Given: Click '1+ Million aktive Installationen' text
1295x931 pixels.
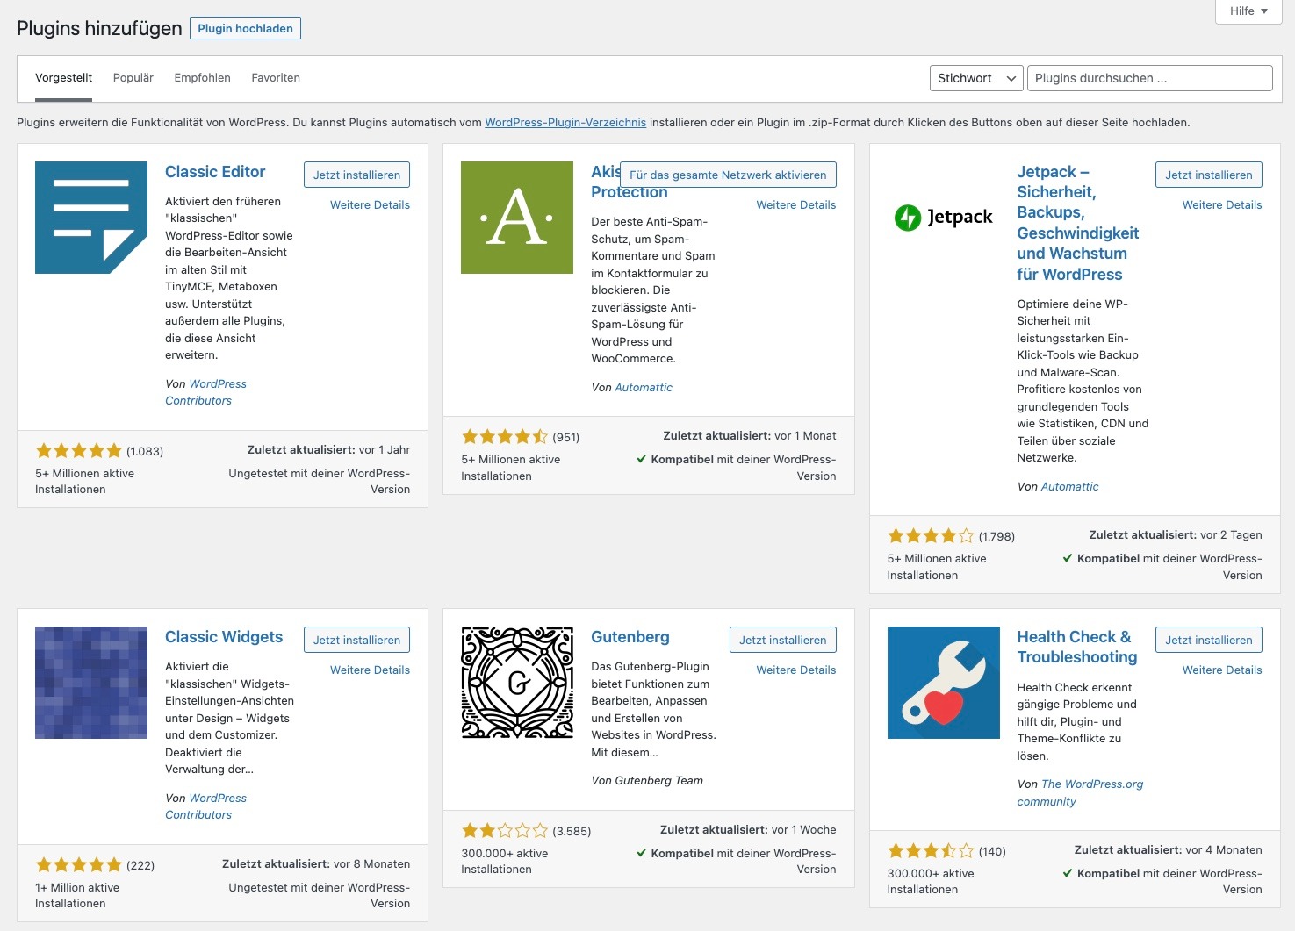Looking at the screenshot, I should (x=77, y=895).
